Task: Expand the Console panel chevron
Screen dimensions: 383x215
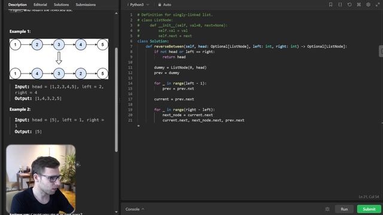Action: point(143,209)
